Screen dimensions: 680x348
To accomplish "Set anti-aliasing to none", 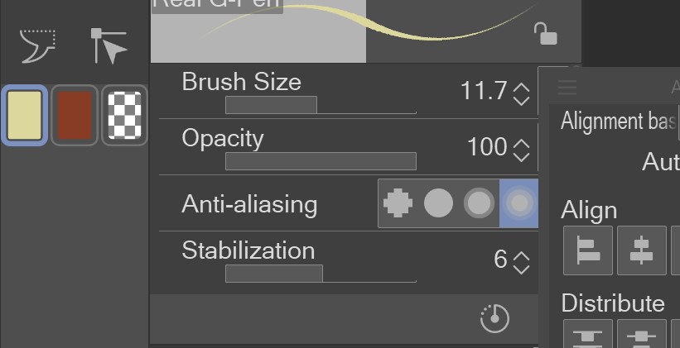I will (398, 203).
